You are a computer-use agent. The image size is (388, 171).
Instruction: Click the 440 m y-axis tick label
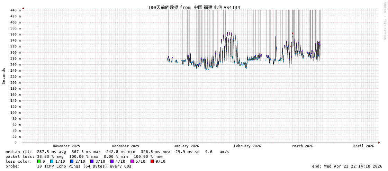pyautogui.click(x=15, y=10)
